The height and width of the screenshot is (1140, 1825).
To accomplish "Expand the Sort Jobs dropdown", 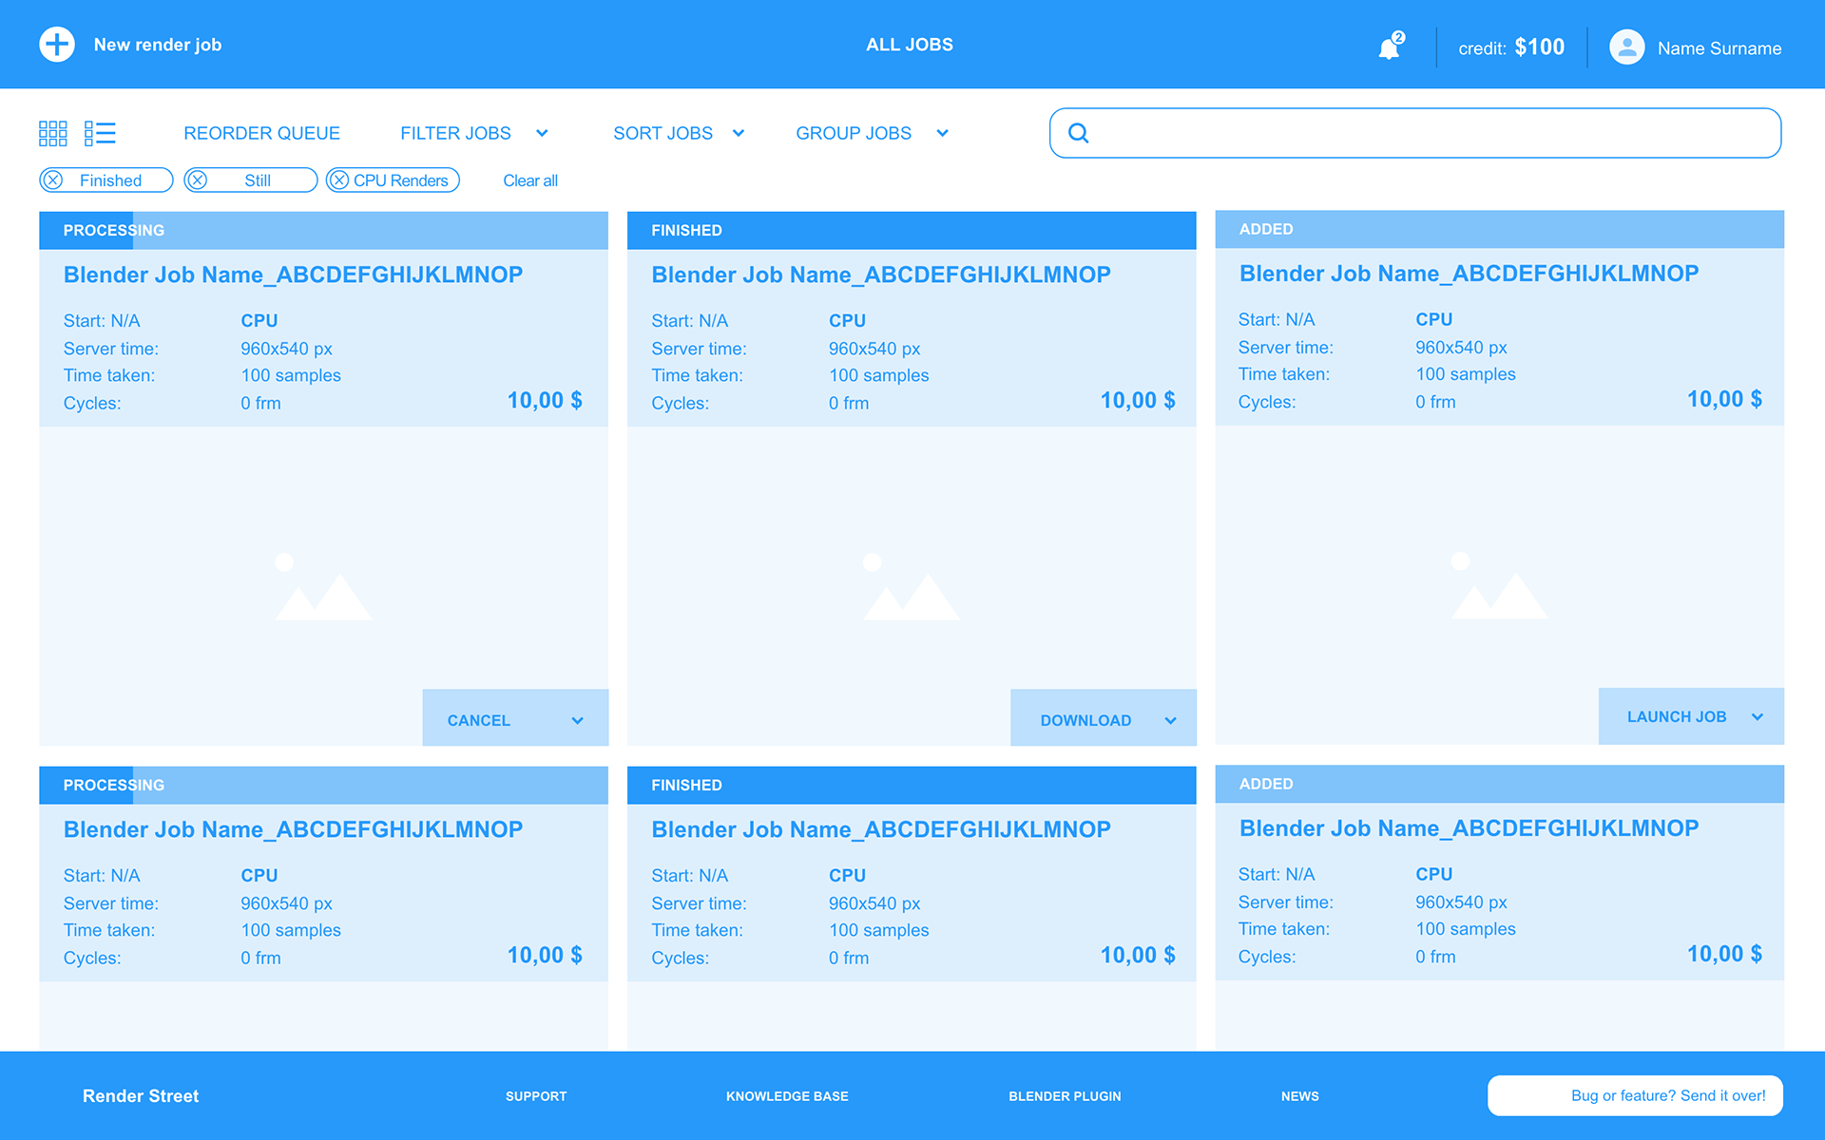I will [738, 133].
